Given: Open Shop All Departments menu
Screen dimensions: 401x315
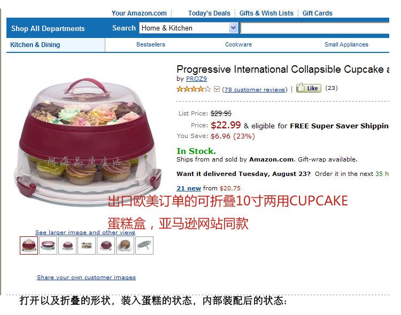Looking at the screenshot, I should (48, 28).
